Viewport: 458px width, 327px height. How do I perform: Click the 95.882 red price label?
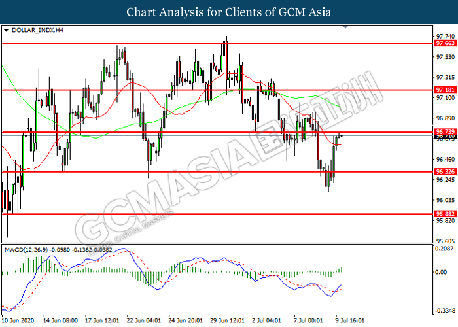pos(446,214)
